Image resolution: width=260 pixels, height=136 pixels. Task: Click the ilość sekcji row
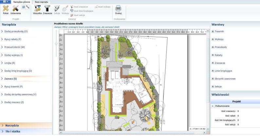[x=235, y=125]
